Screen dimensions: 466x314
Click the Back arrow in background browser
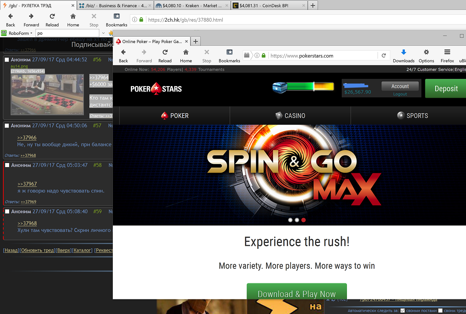(11, 16)
